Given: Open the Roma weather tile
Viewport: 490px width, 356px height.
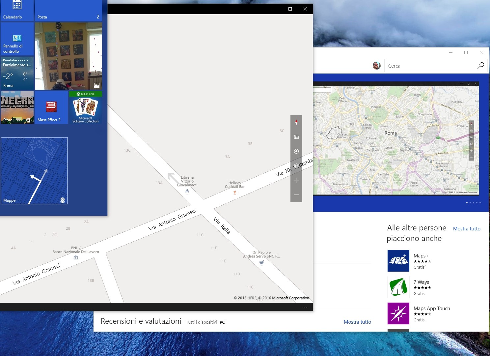Looking at the screenshot, I should pos(17,73).
